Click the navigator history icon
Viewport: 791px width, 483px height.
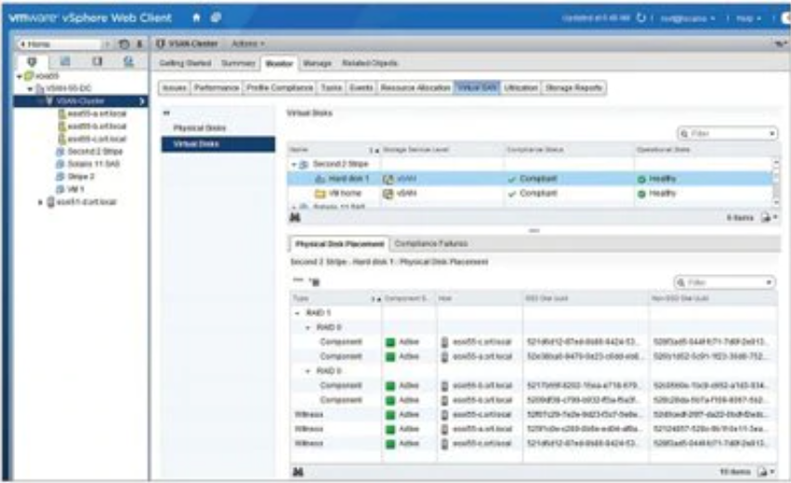125,44
